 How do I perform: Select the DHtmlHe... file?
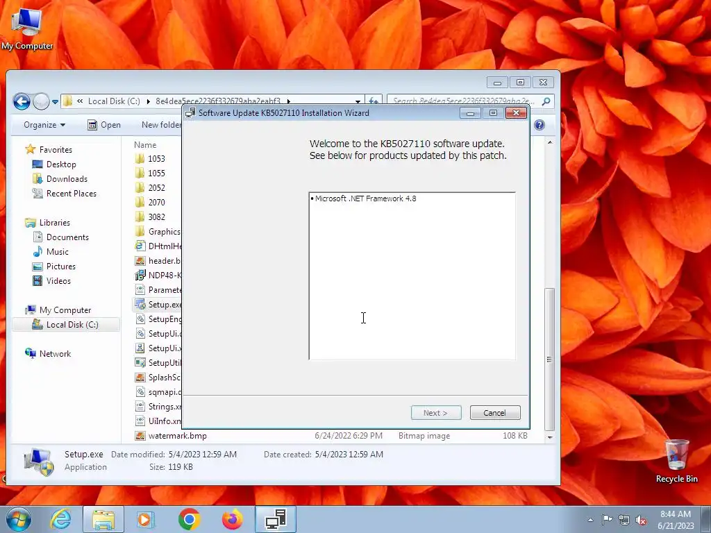tap(158, 246)
